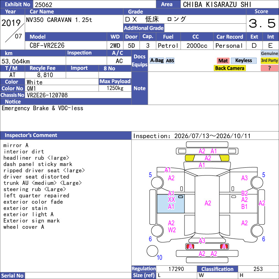Click the 3rd Party legend badge
279x279 pixels.
269,61
